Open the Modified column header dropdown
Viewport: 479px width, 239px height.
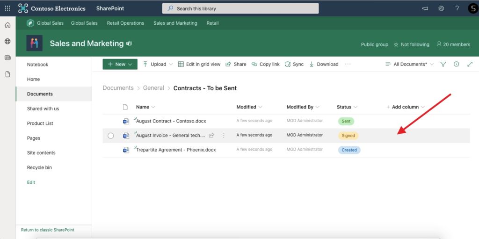pyautogui.click(x=249, y=107)
